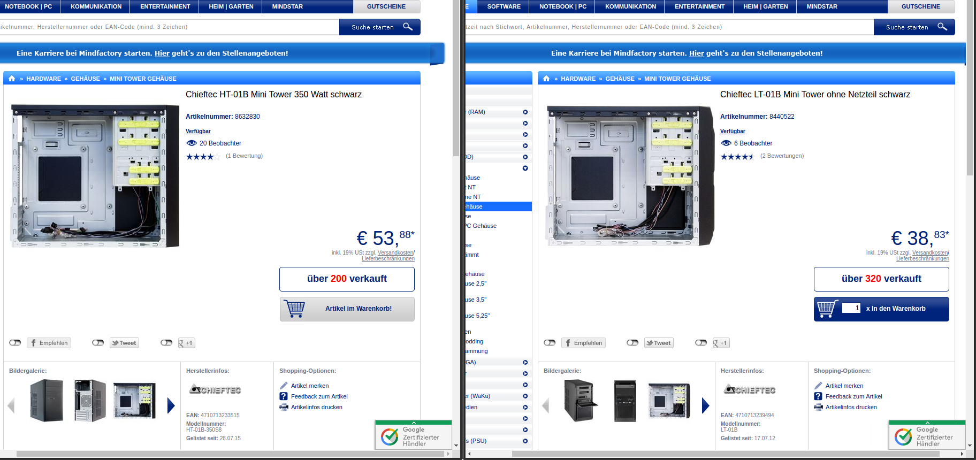Click home icon in right window breadcrumb
This screenshot has width=976, height=460.
pos(546,79)
